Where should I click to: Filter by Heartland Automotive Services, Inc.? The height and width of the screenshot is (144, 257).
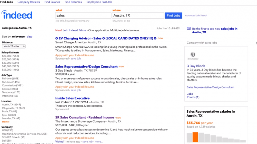pos(25,134)
